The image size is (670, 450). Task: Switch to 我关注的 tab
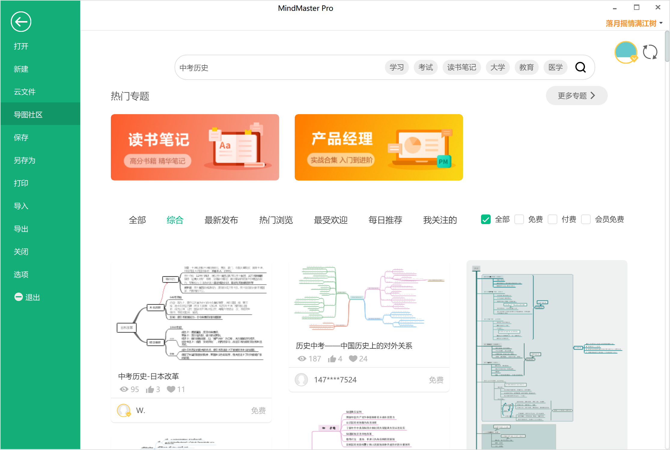tap(440, 220)
